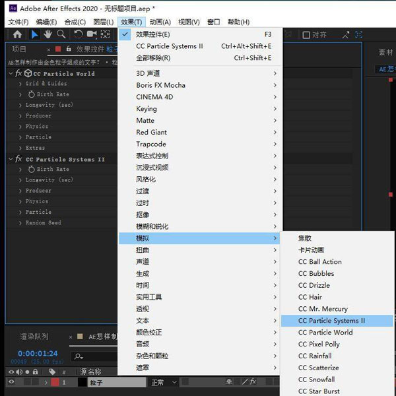
Task: Choose CC Star Burst effect
Action: (x=337, y=391)
